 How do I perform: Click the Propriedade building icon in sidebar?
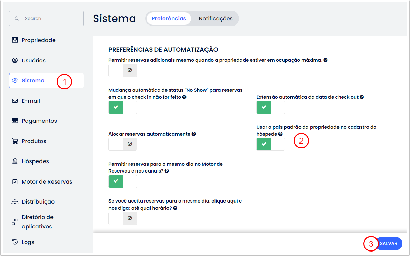15,40
